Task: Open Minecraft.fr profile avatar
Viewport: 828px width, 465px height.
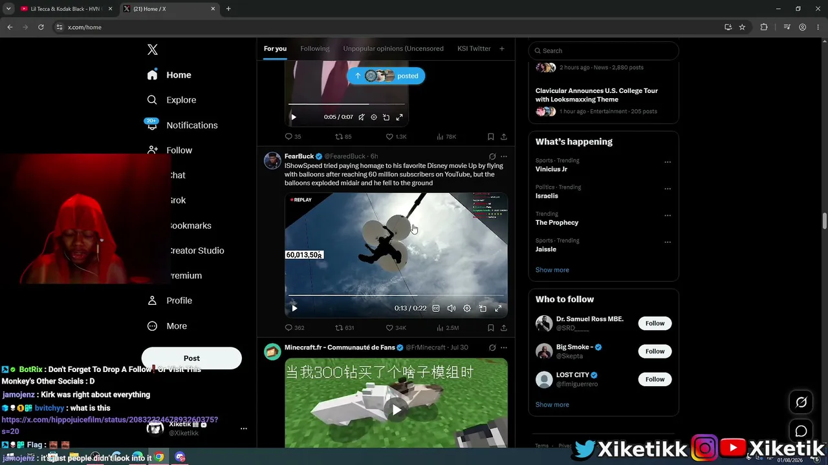Action: click(272, 351)
